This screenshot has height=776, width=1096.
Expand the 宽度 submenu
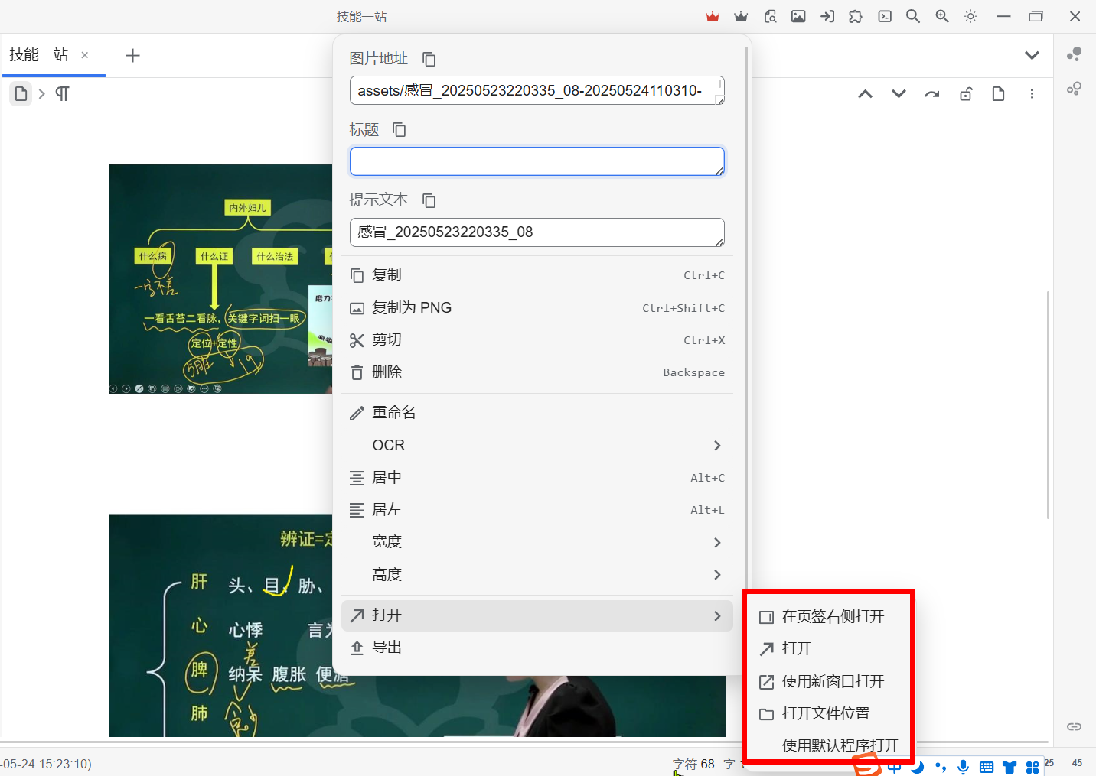537,542
